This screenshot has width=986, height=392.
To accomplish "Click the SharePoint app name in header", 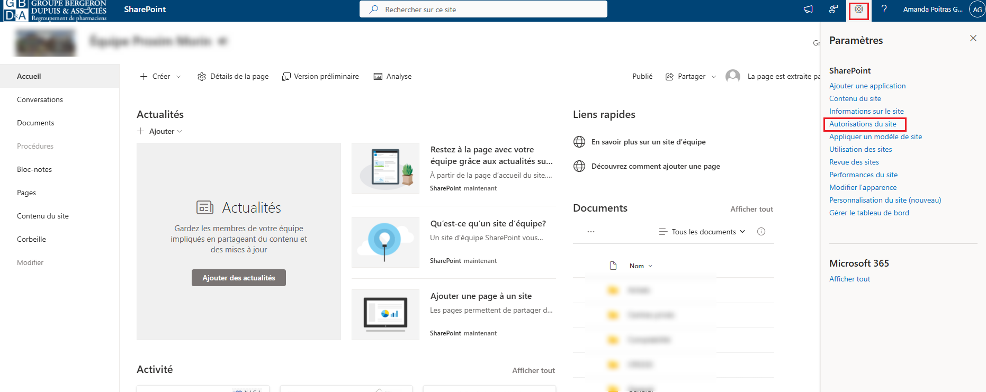I will tap(145, 10).
